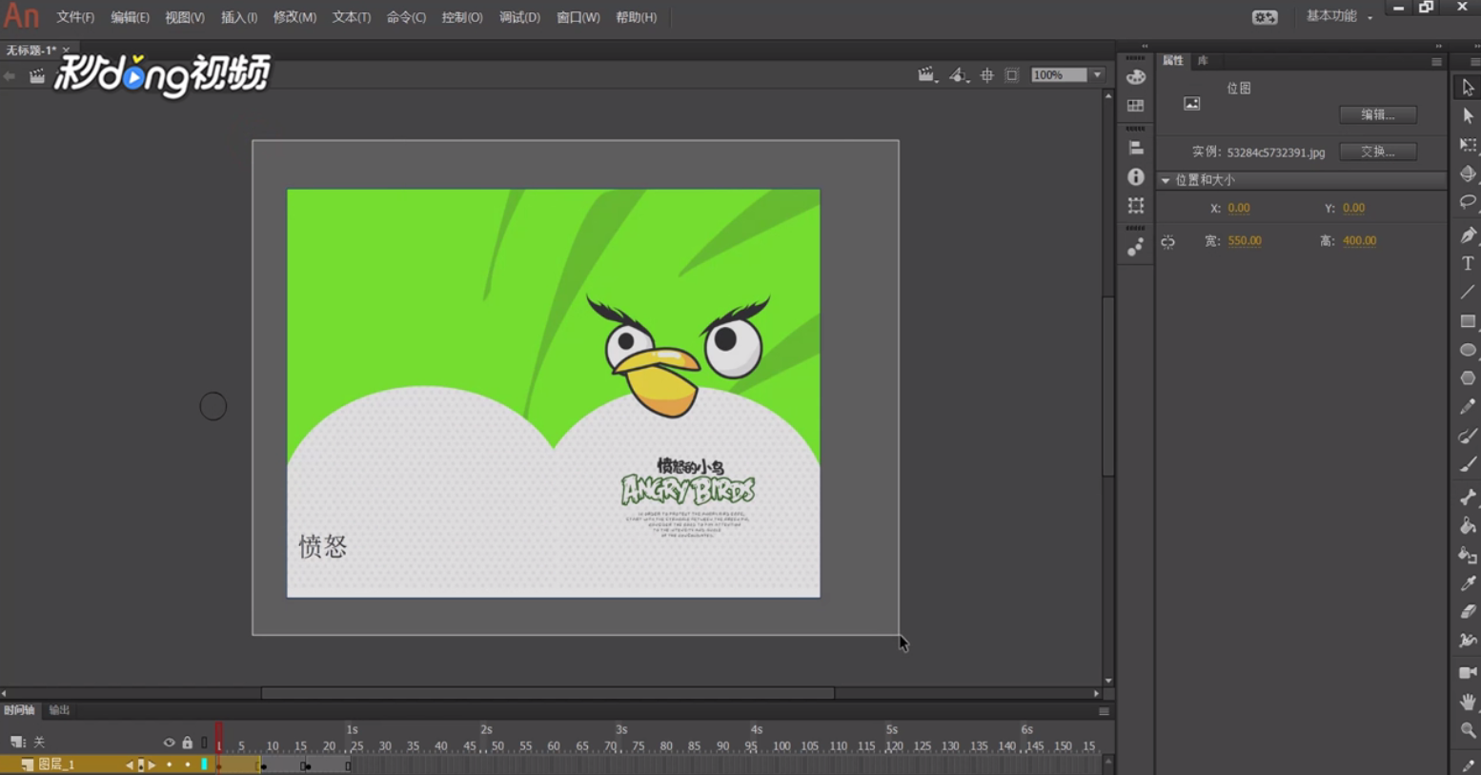
Task: Toggle visibility dot of 图层_1
Action: pos(169,765)
